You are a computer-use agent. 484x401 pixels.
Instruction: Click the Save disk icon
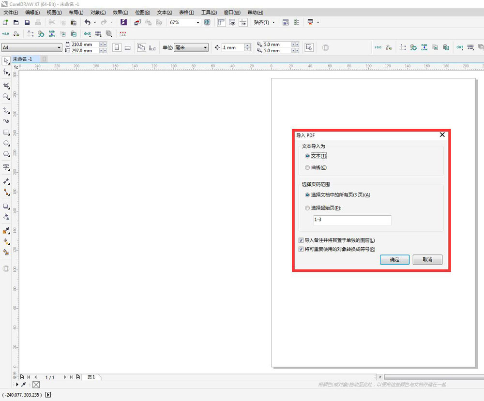[27, 23]
